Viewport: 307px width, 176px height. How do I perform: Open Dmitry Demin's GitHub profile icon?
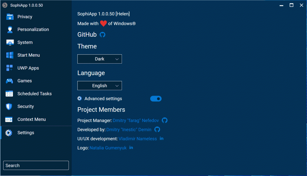pos(157,130)
